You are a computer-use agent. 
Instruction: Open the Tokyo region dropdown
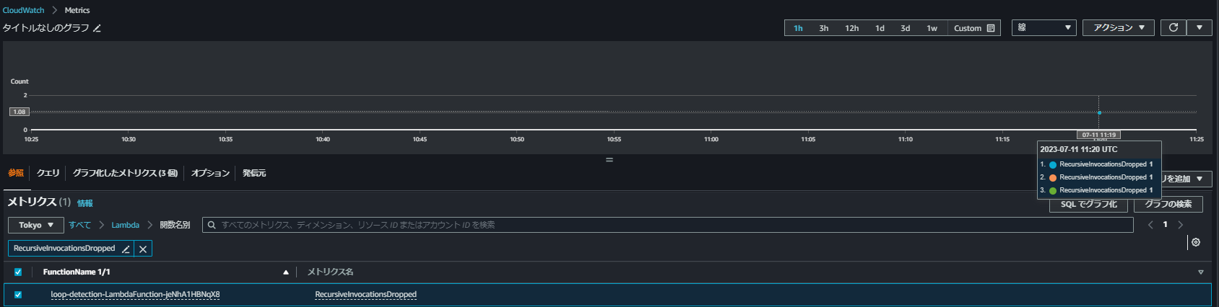(36, 225)
